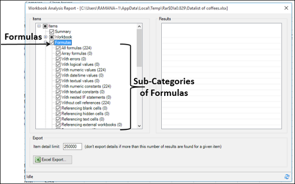Uncheck With nested IF statements (0) checkbox

point(58,97)
